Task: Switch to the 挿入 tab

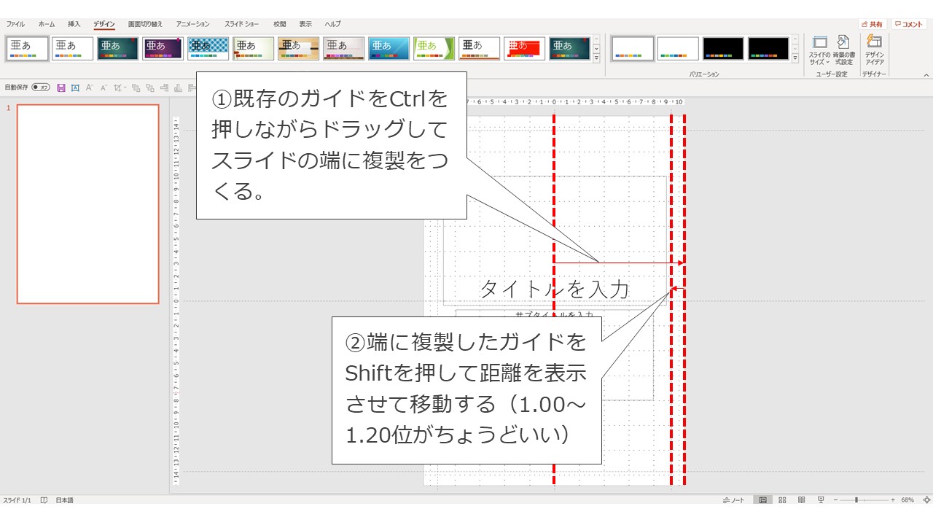Action: [74, 24]
